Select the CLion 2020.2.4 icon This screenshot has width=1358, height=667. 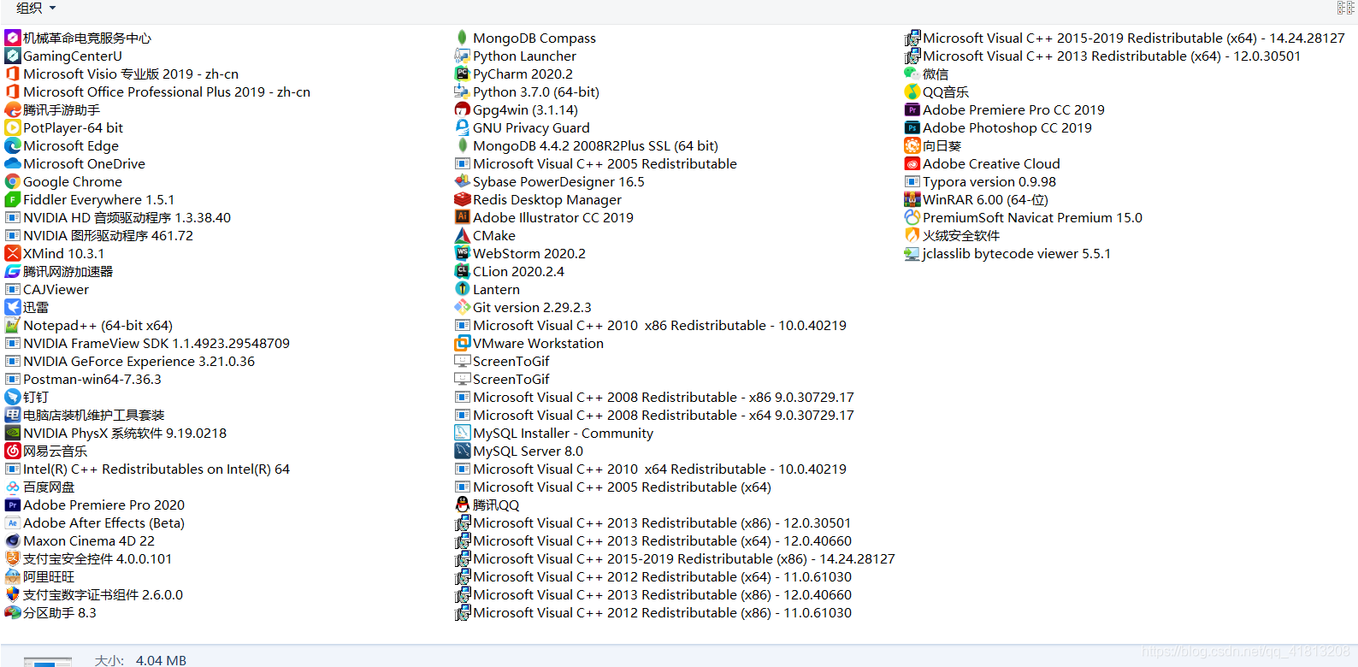click(463, 271)
